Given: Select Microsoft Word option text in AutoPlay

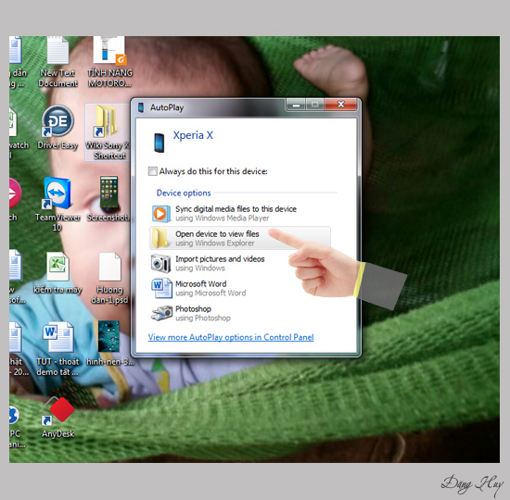Looking at the screenshot, I should pyautogui.click(x=210, y=288).
